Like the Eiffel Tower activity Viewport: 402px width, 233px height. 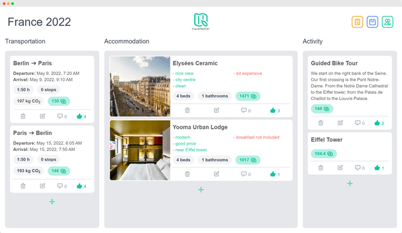tap(379, 168)
